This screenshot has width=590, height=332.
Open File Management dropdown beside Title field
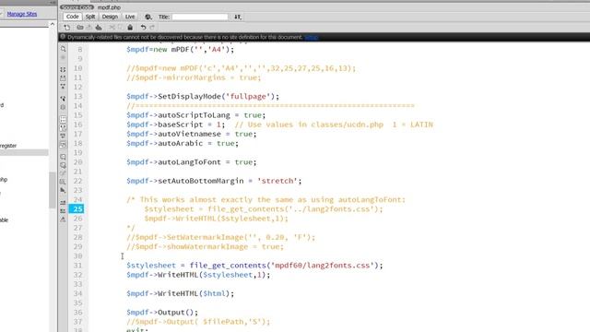click(238, 17)
